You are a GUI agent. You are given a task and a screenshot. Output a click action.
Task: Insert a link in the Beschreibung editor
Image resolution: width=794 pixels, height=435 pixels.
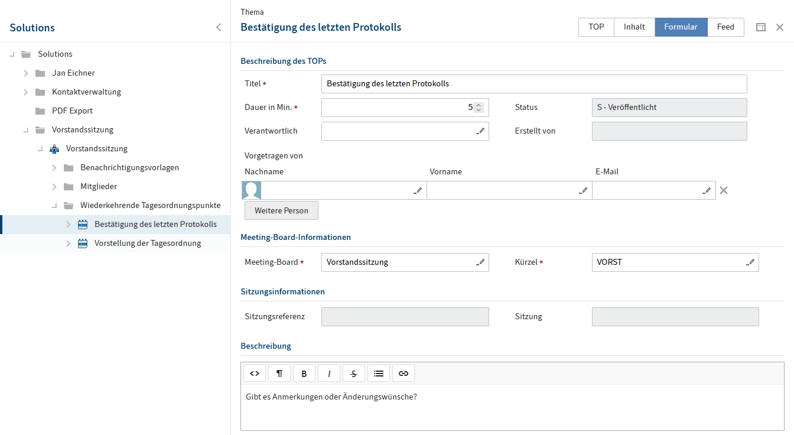pyautogui.click(x=403, y=374)
